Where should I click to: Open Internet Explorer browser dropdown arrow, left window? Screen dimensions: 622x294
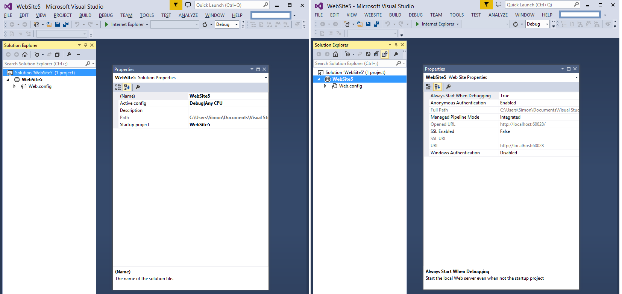[147, 24]
